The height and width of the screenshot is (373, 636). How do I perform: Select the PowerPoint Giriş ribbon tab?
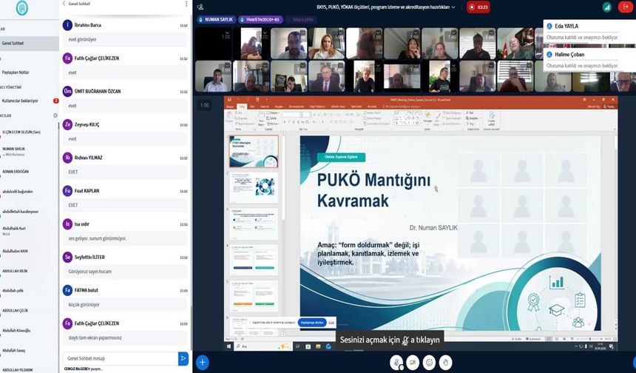point(242,107)
